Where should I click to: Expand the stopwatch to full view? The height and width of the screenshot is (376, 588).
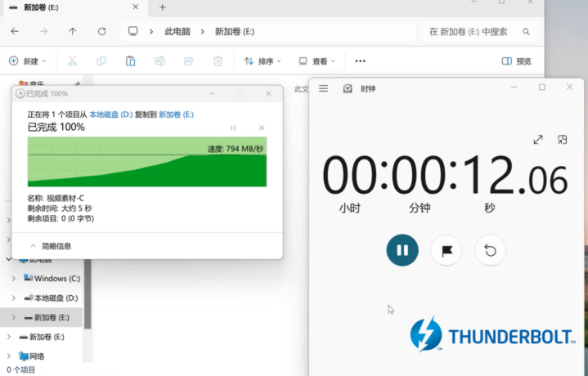[538, 140]
